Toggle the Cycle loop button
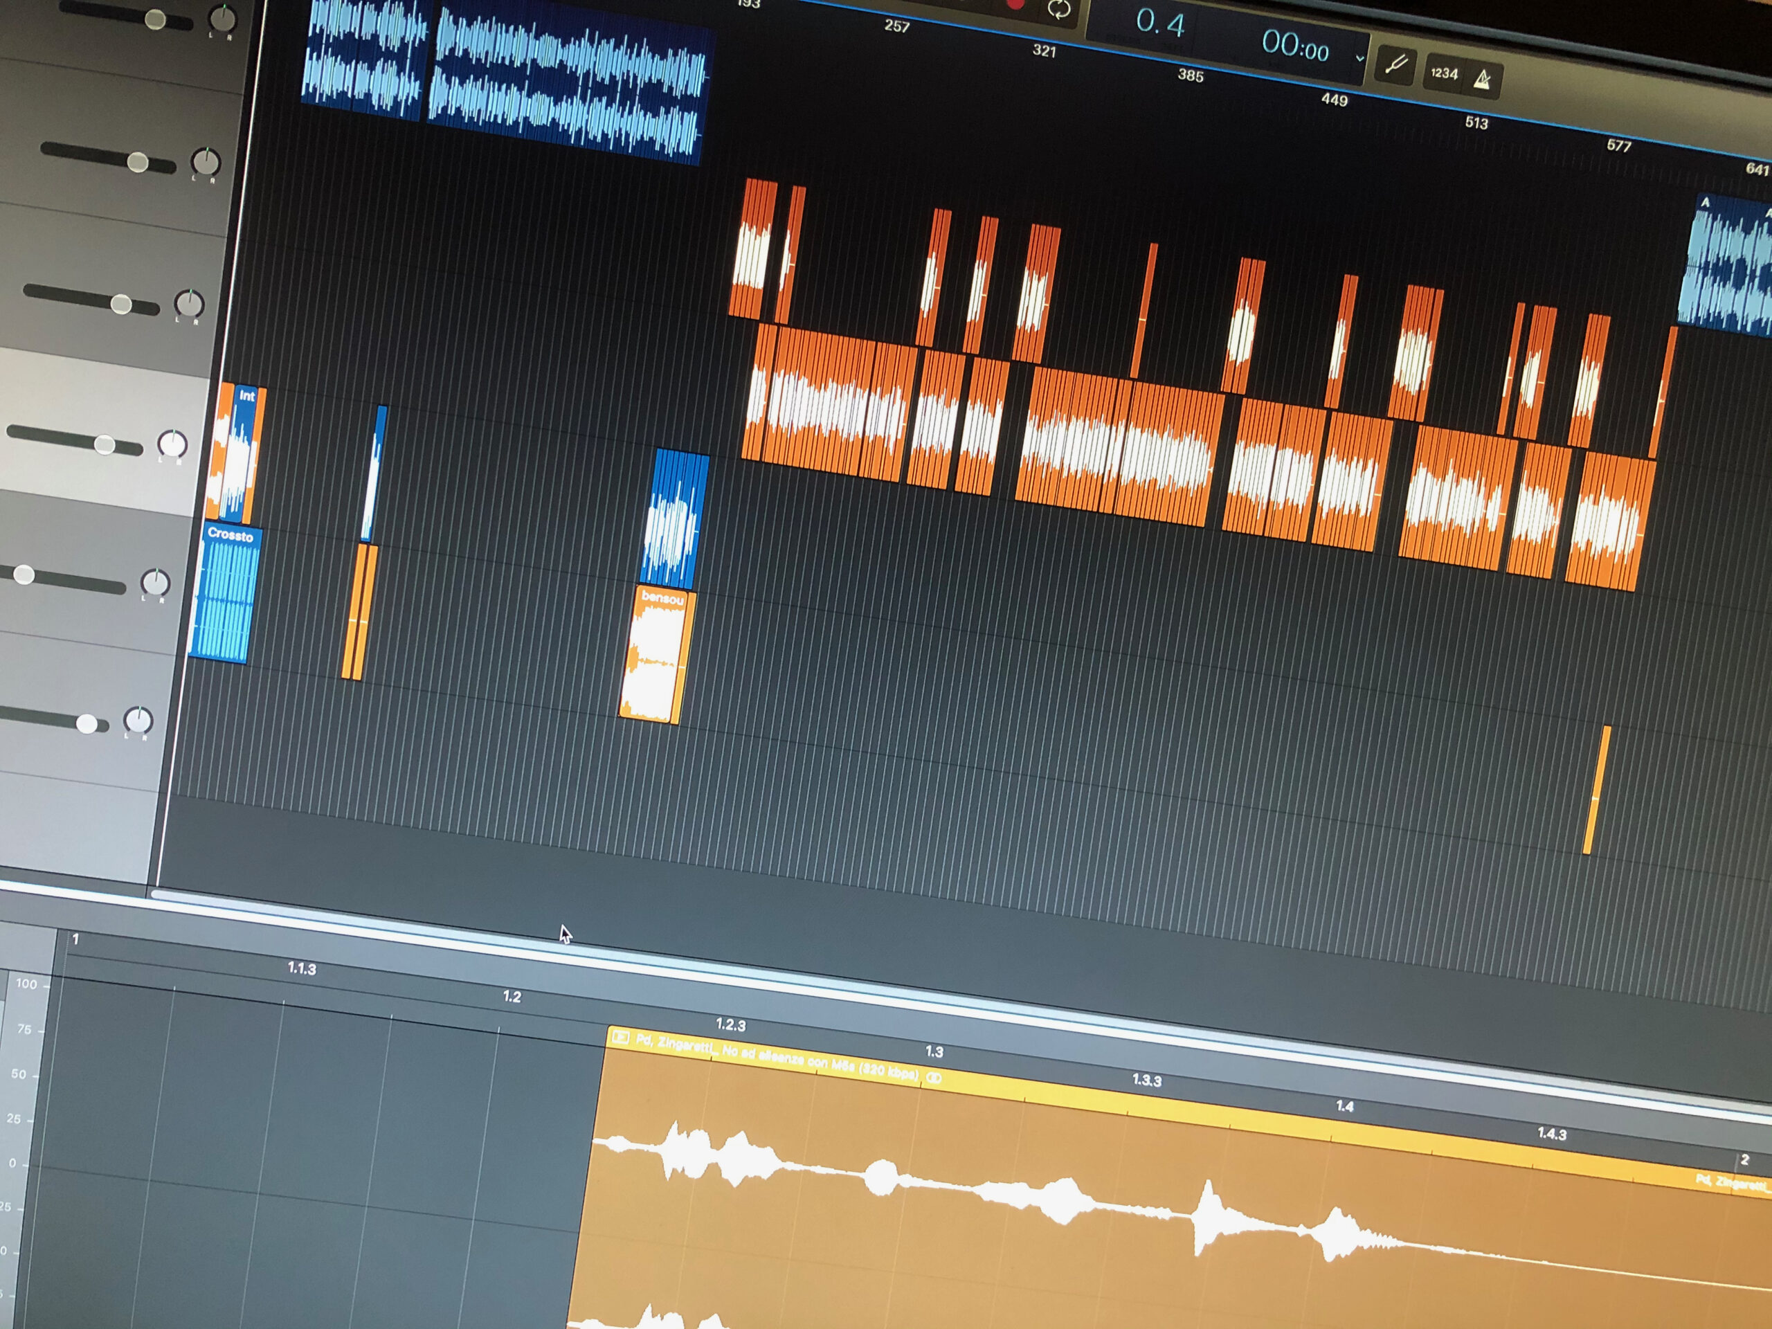The image size is (1772, 1329). click(1059, 10)
